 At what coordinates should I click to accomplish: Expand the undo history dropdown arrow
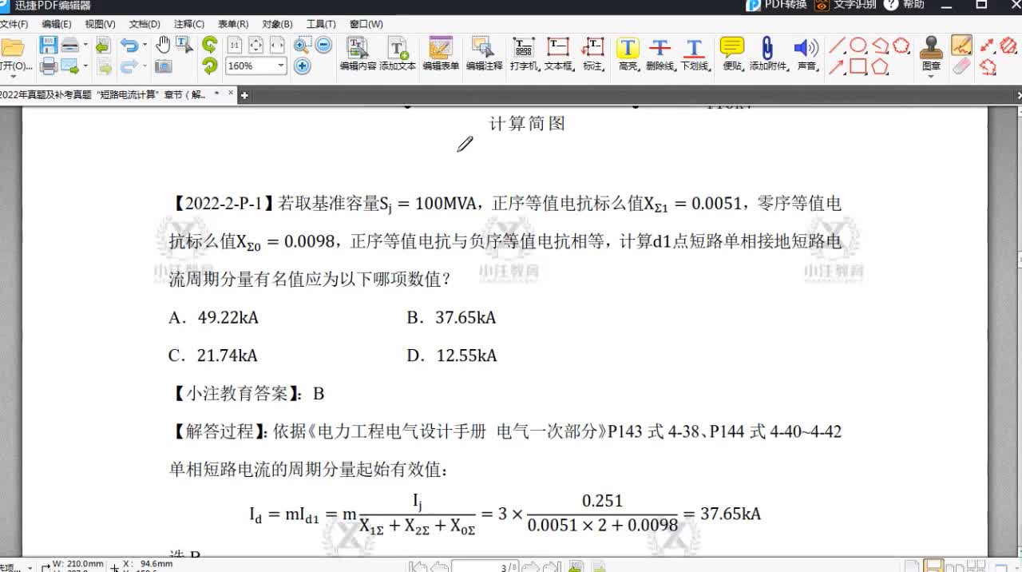(145, 46)
